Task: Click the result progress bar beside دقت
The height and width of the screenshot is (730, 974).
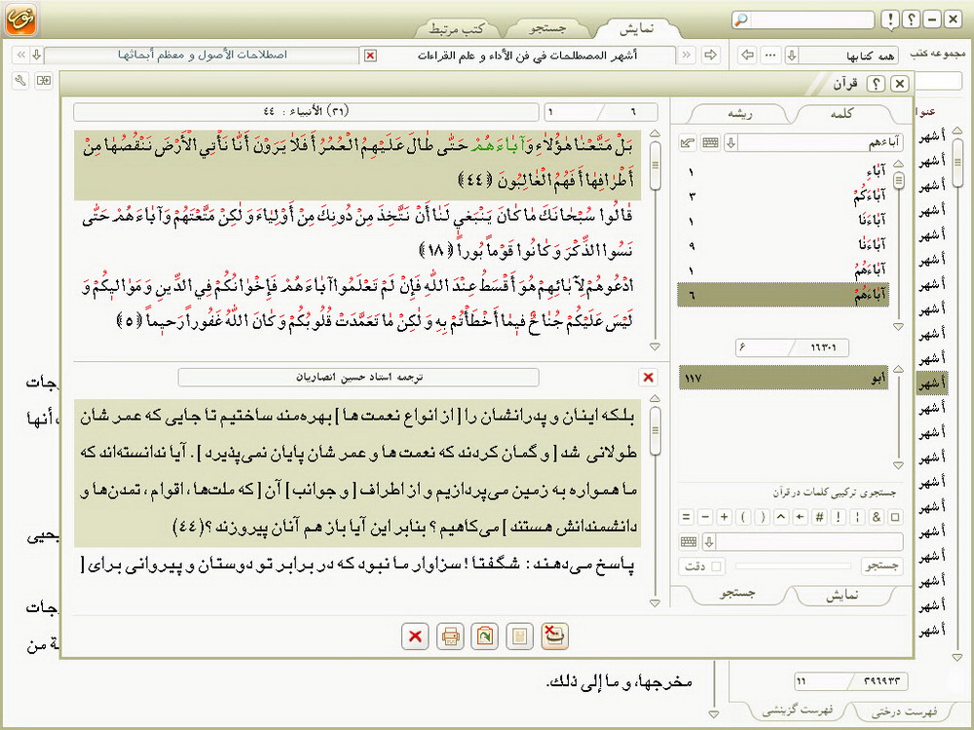Action: [x=793, y=566]
